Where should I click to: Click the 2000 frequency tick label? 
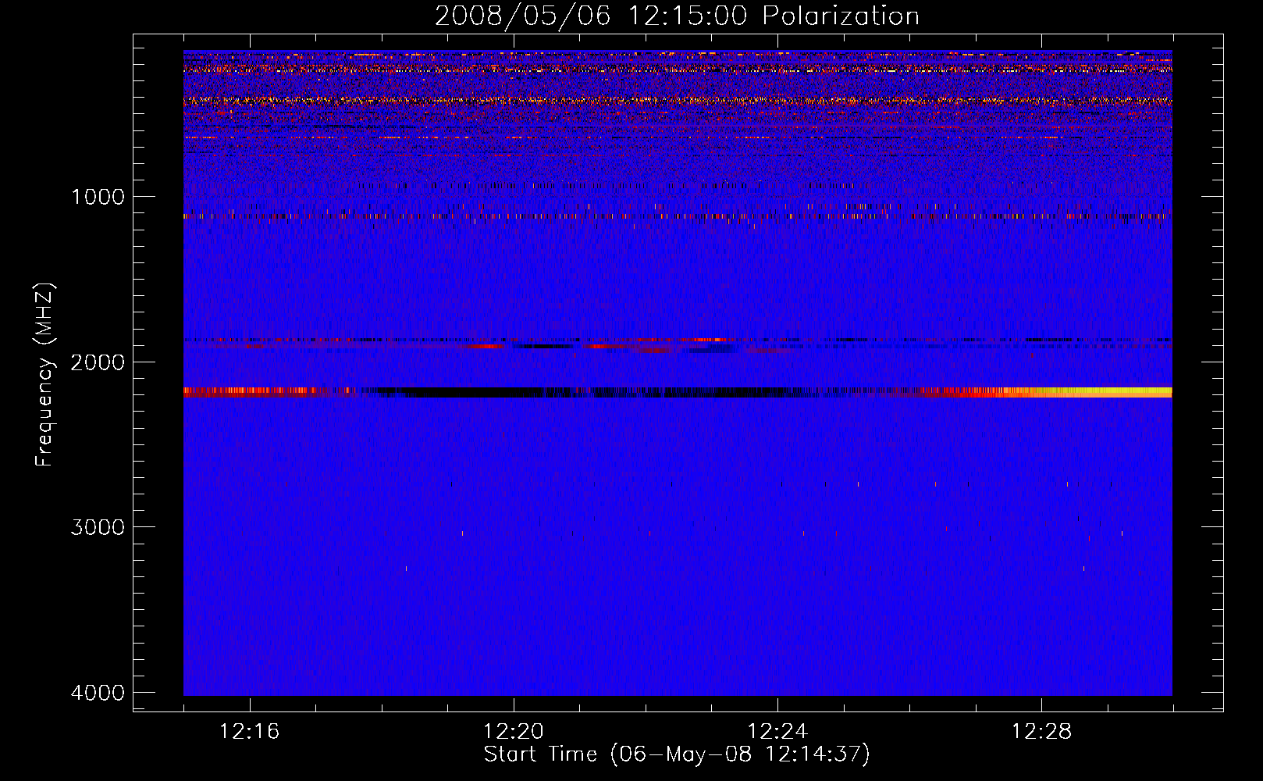click(x=98, y=362)
